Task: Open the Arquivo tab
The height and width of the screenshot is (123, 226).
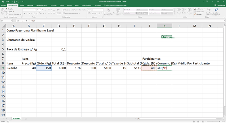Action: pos(3,5)
